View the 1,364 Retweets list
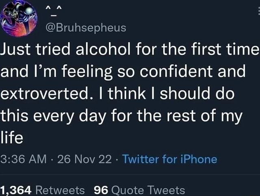This screenshot has height=196, width=260. [x=43, y=189]
